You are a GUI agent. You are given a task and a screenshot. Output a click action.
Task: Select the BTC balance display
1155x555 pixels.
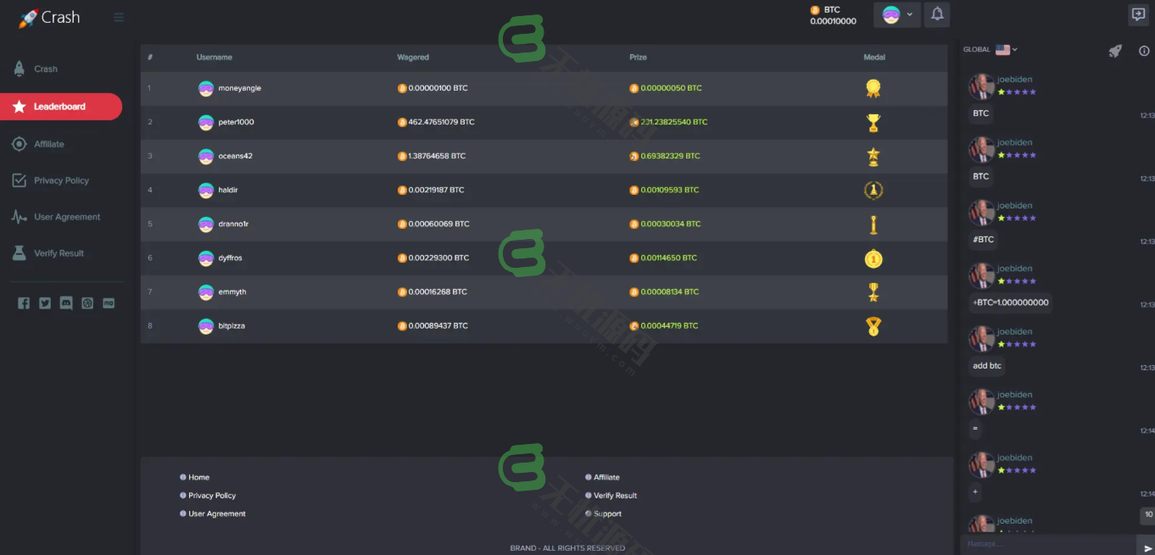pyautogui.click(x=833, y=15)
